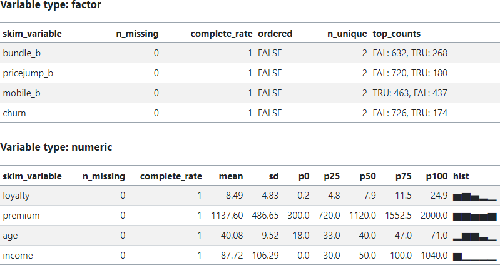Click age p0 value 18.0
This screenshot has height=265, width=500.
[x=301, y=236]
